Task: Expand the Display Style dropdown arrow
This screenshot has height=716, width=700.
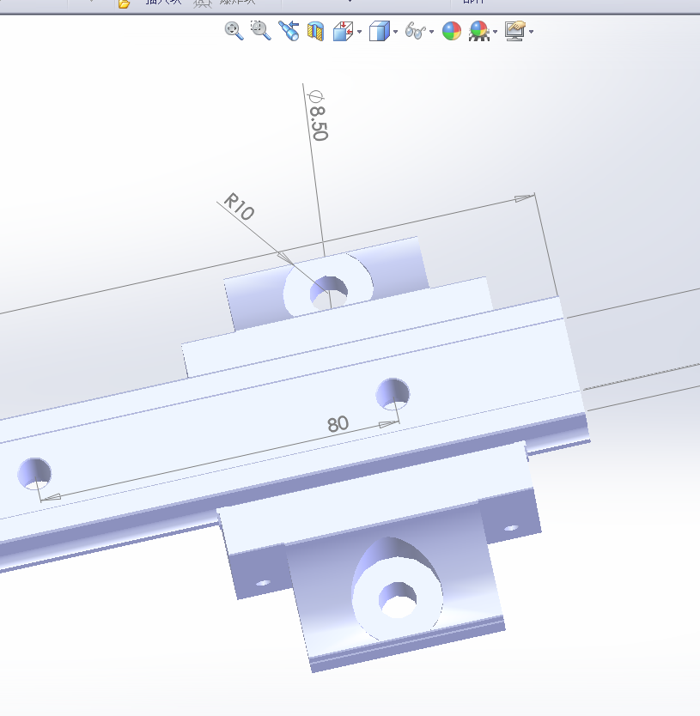Action: [x=395, y=33]
